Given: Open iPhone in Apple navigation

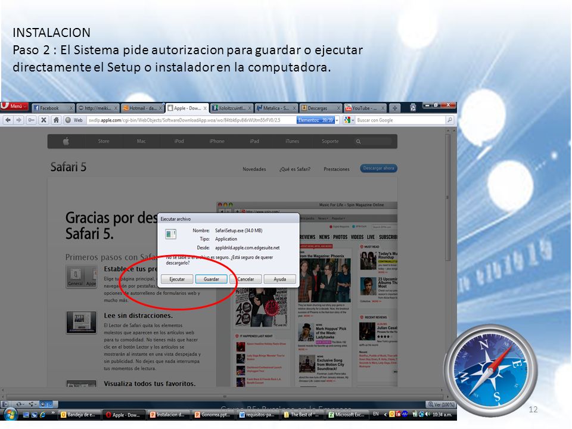Looking at the screenshot, I should pyautogui.click(x=217, y=141).
